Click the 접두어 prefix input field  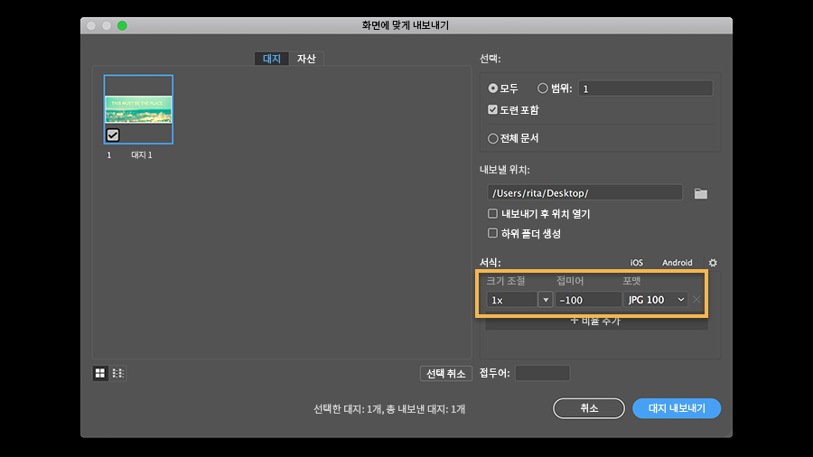click(x=543, y=373)
